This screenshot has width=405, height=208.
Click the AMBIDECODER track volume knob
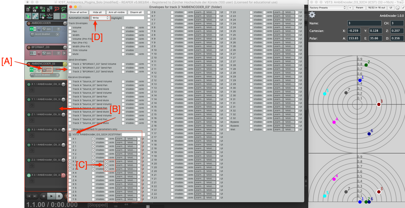point(65,23)
